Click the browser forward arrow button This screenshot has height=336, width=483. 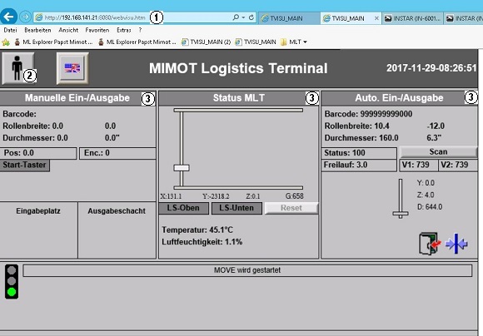[x=25, y=17]
